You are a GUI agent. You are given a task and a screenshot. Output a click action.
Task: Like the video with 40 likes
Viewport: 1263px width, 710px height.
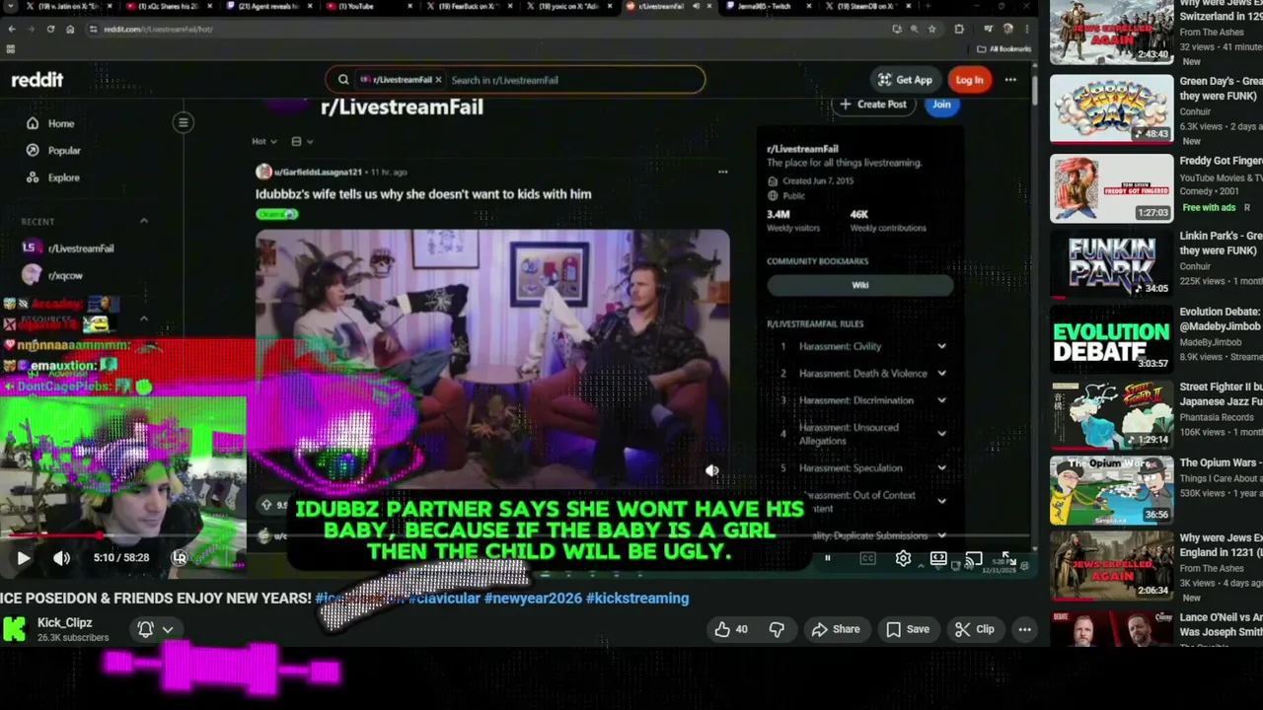coord(731,629)
